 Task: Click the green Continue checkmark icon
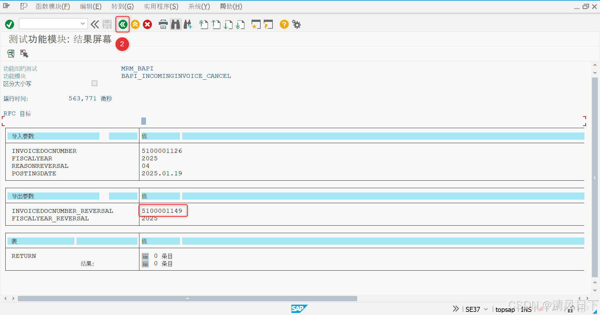coord(9,24)
